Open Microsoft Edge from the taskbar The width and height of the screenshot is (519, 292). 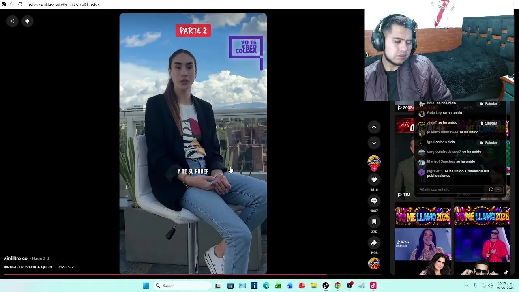coord(266,286)
